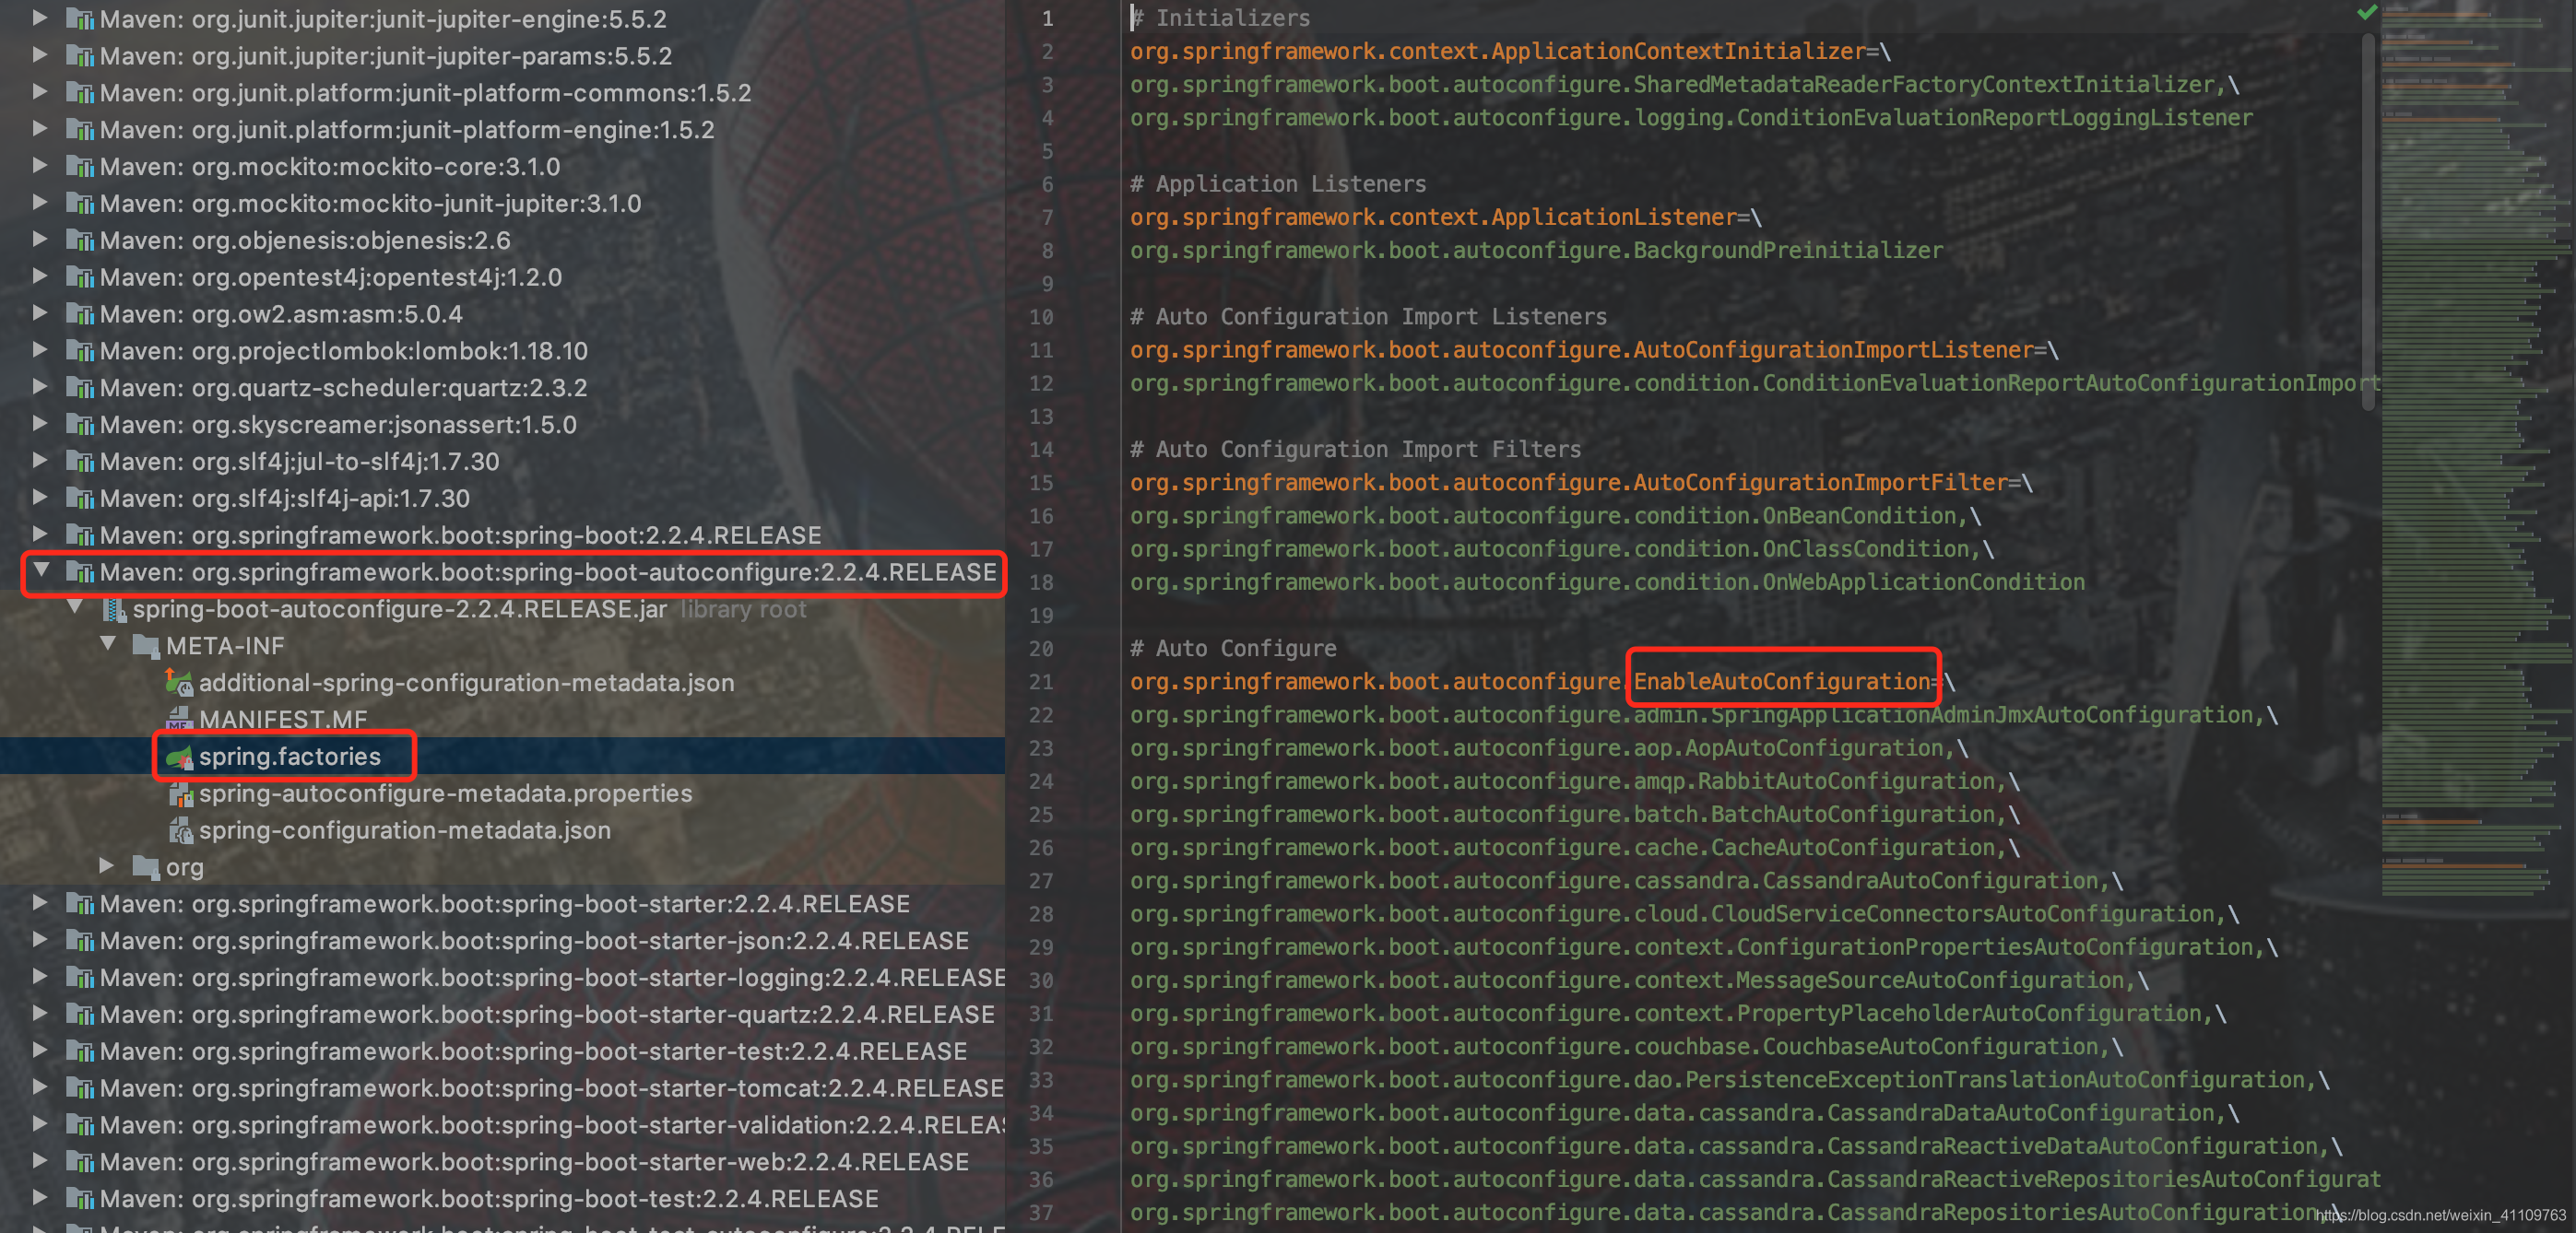Screen dimensions: 2576x1233
Task: Expand Maven: org.springframework.boot:spring-boot-starter-quartz:2.2.4.RELEASE
Action: pyautogui.click(x=40, y=1015)
